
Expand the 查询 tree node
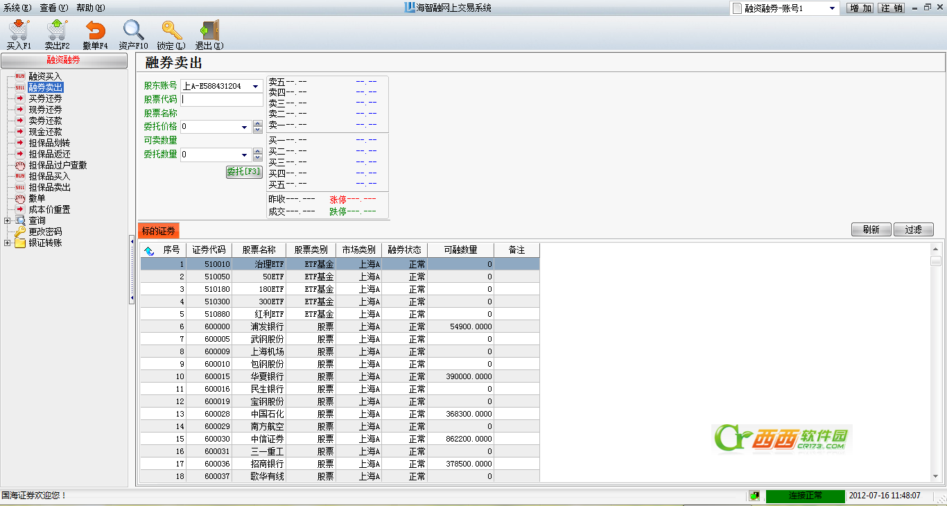tap(8, 220)
